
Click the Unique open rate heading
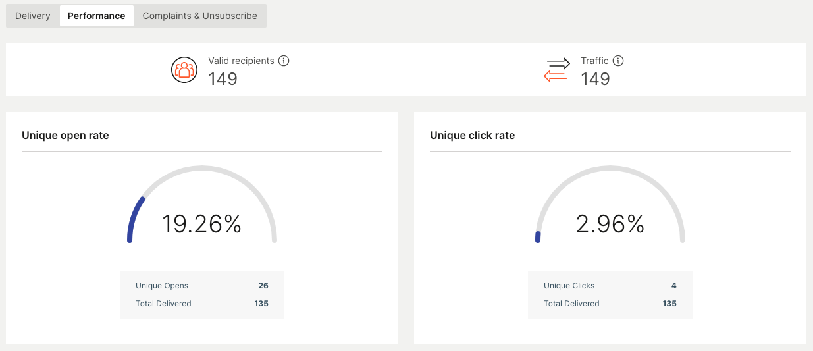[x=65, y=135]
